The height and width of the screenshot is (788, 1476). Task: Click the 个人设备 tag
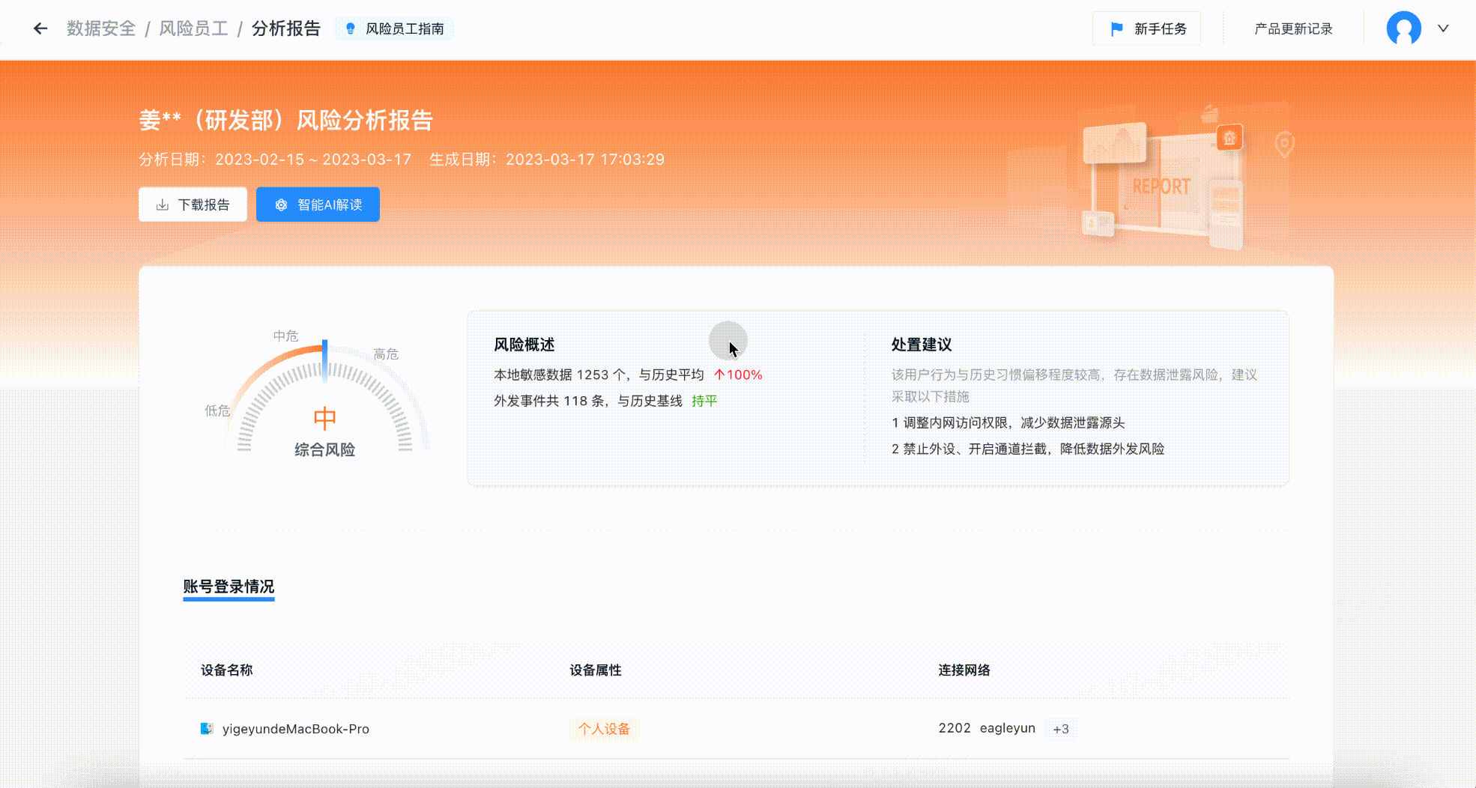(604, 729)
